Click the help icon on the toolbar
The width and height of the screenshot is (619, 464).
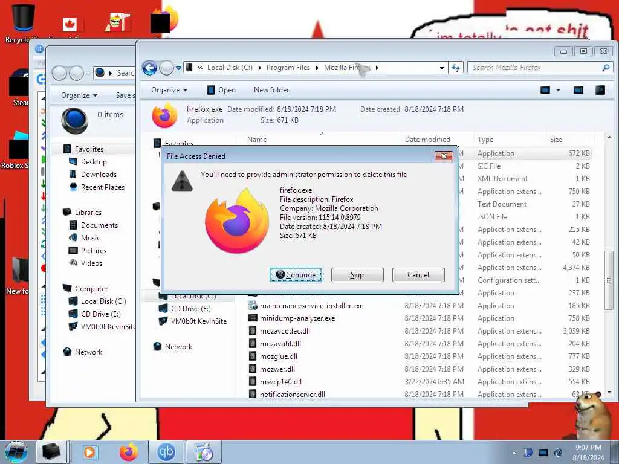600,90
